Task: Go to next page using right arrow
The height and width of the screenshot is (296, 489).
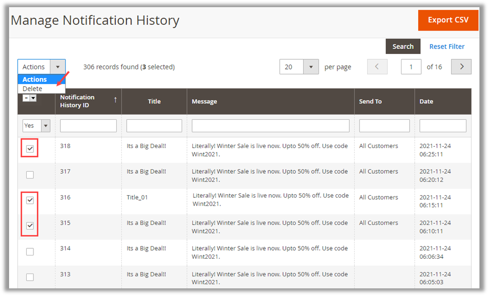Action: pyautogui.click(x=461, y=67)
